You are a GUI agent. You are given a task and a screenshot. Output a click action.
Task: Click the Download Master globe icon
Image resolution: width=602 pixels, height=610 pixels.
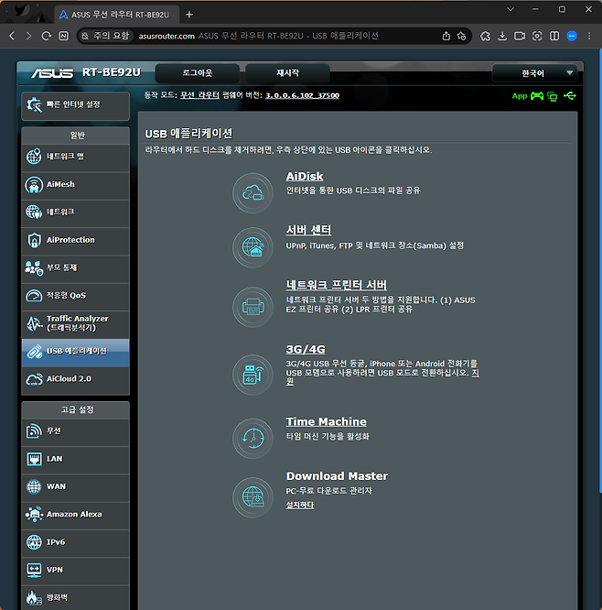(253, 496)
